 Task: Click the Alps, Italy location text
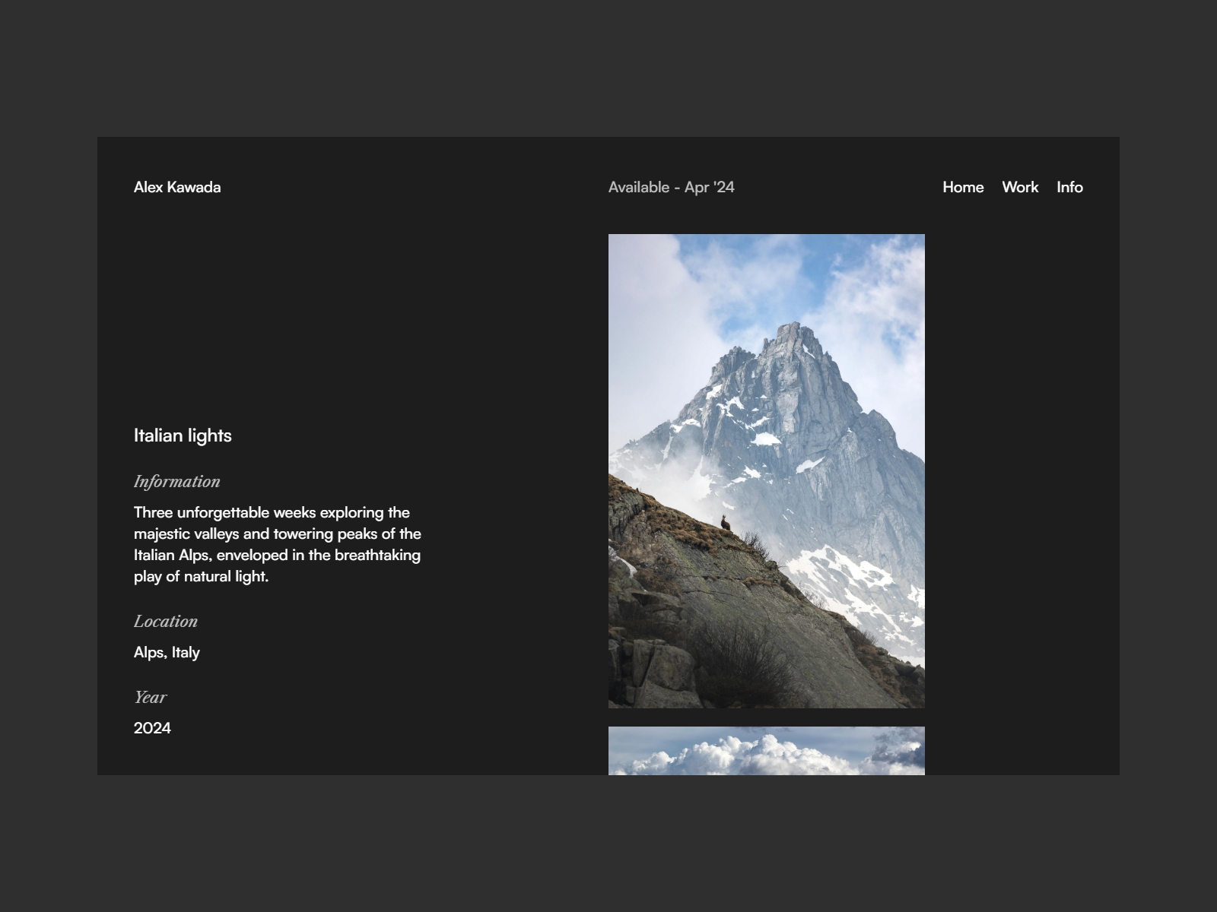pyautogui.click(x=167, y=652)
